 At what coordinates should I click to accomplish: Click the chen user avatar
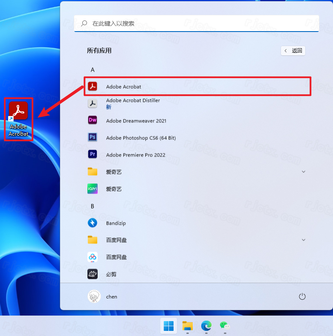click(x=94, y=297)
